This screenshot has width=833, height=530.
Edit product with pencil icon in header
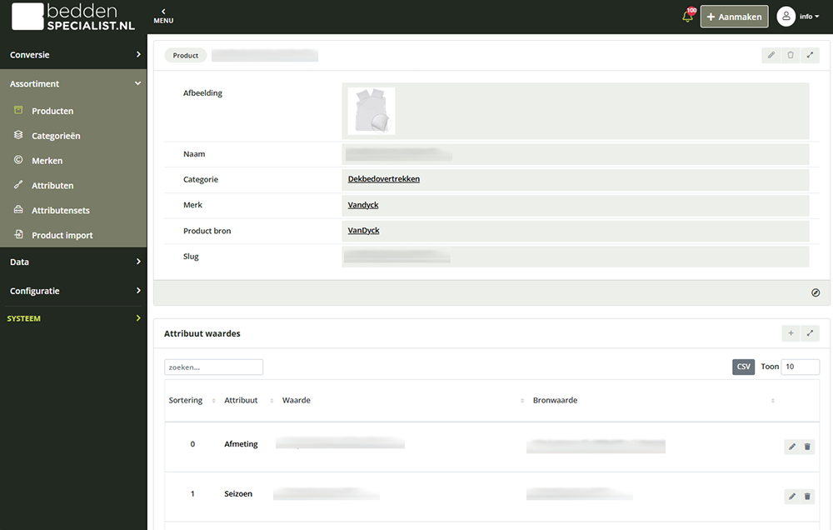771,55
